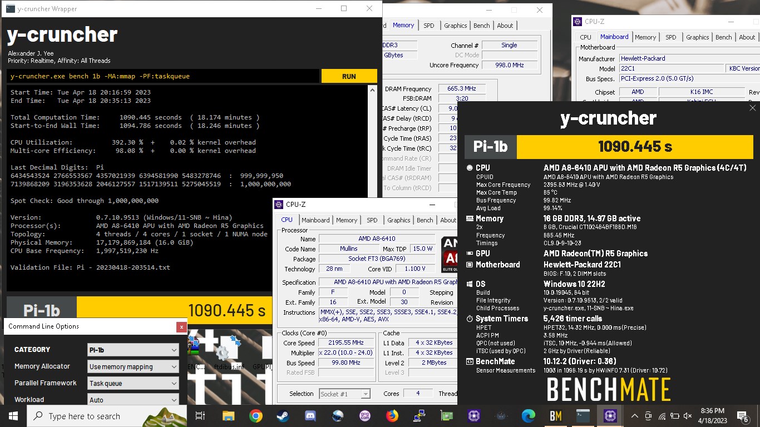This screenshot has height=427, width=760.
Task: Open the Workload dropdown set to Auto
Action: (133, 400)
